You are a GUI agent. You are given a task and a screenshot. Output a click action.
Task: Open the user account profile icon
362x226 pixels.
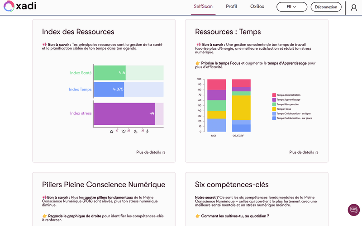353,7
